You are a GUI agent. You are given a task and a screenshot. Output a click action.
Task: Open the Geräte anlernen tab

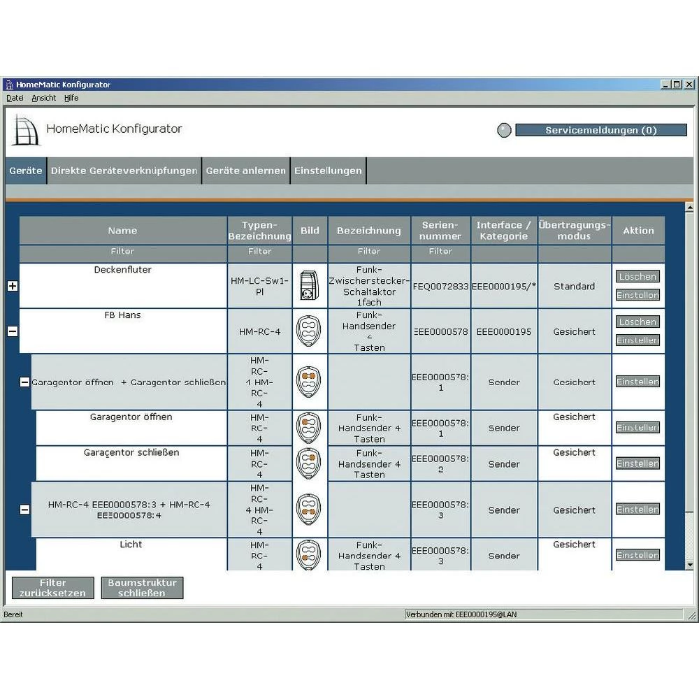point(245,171)
